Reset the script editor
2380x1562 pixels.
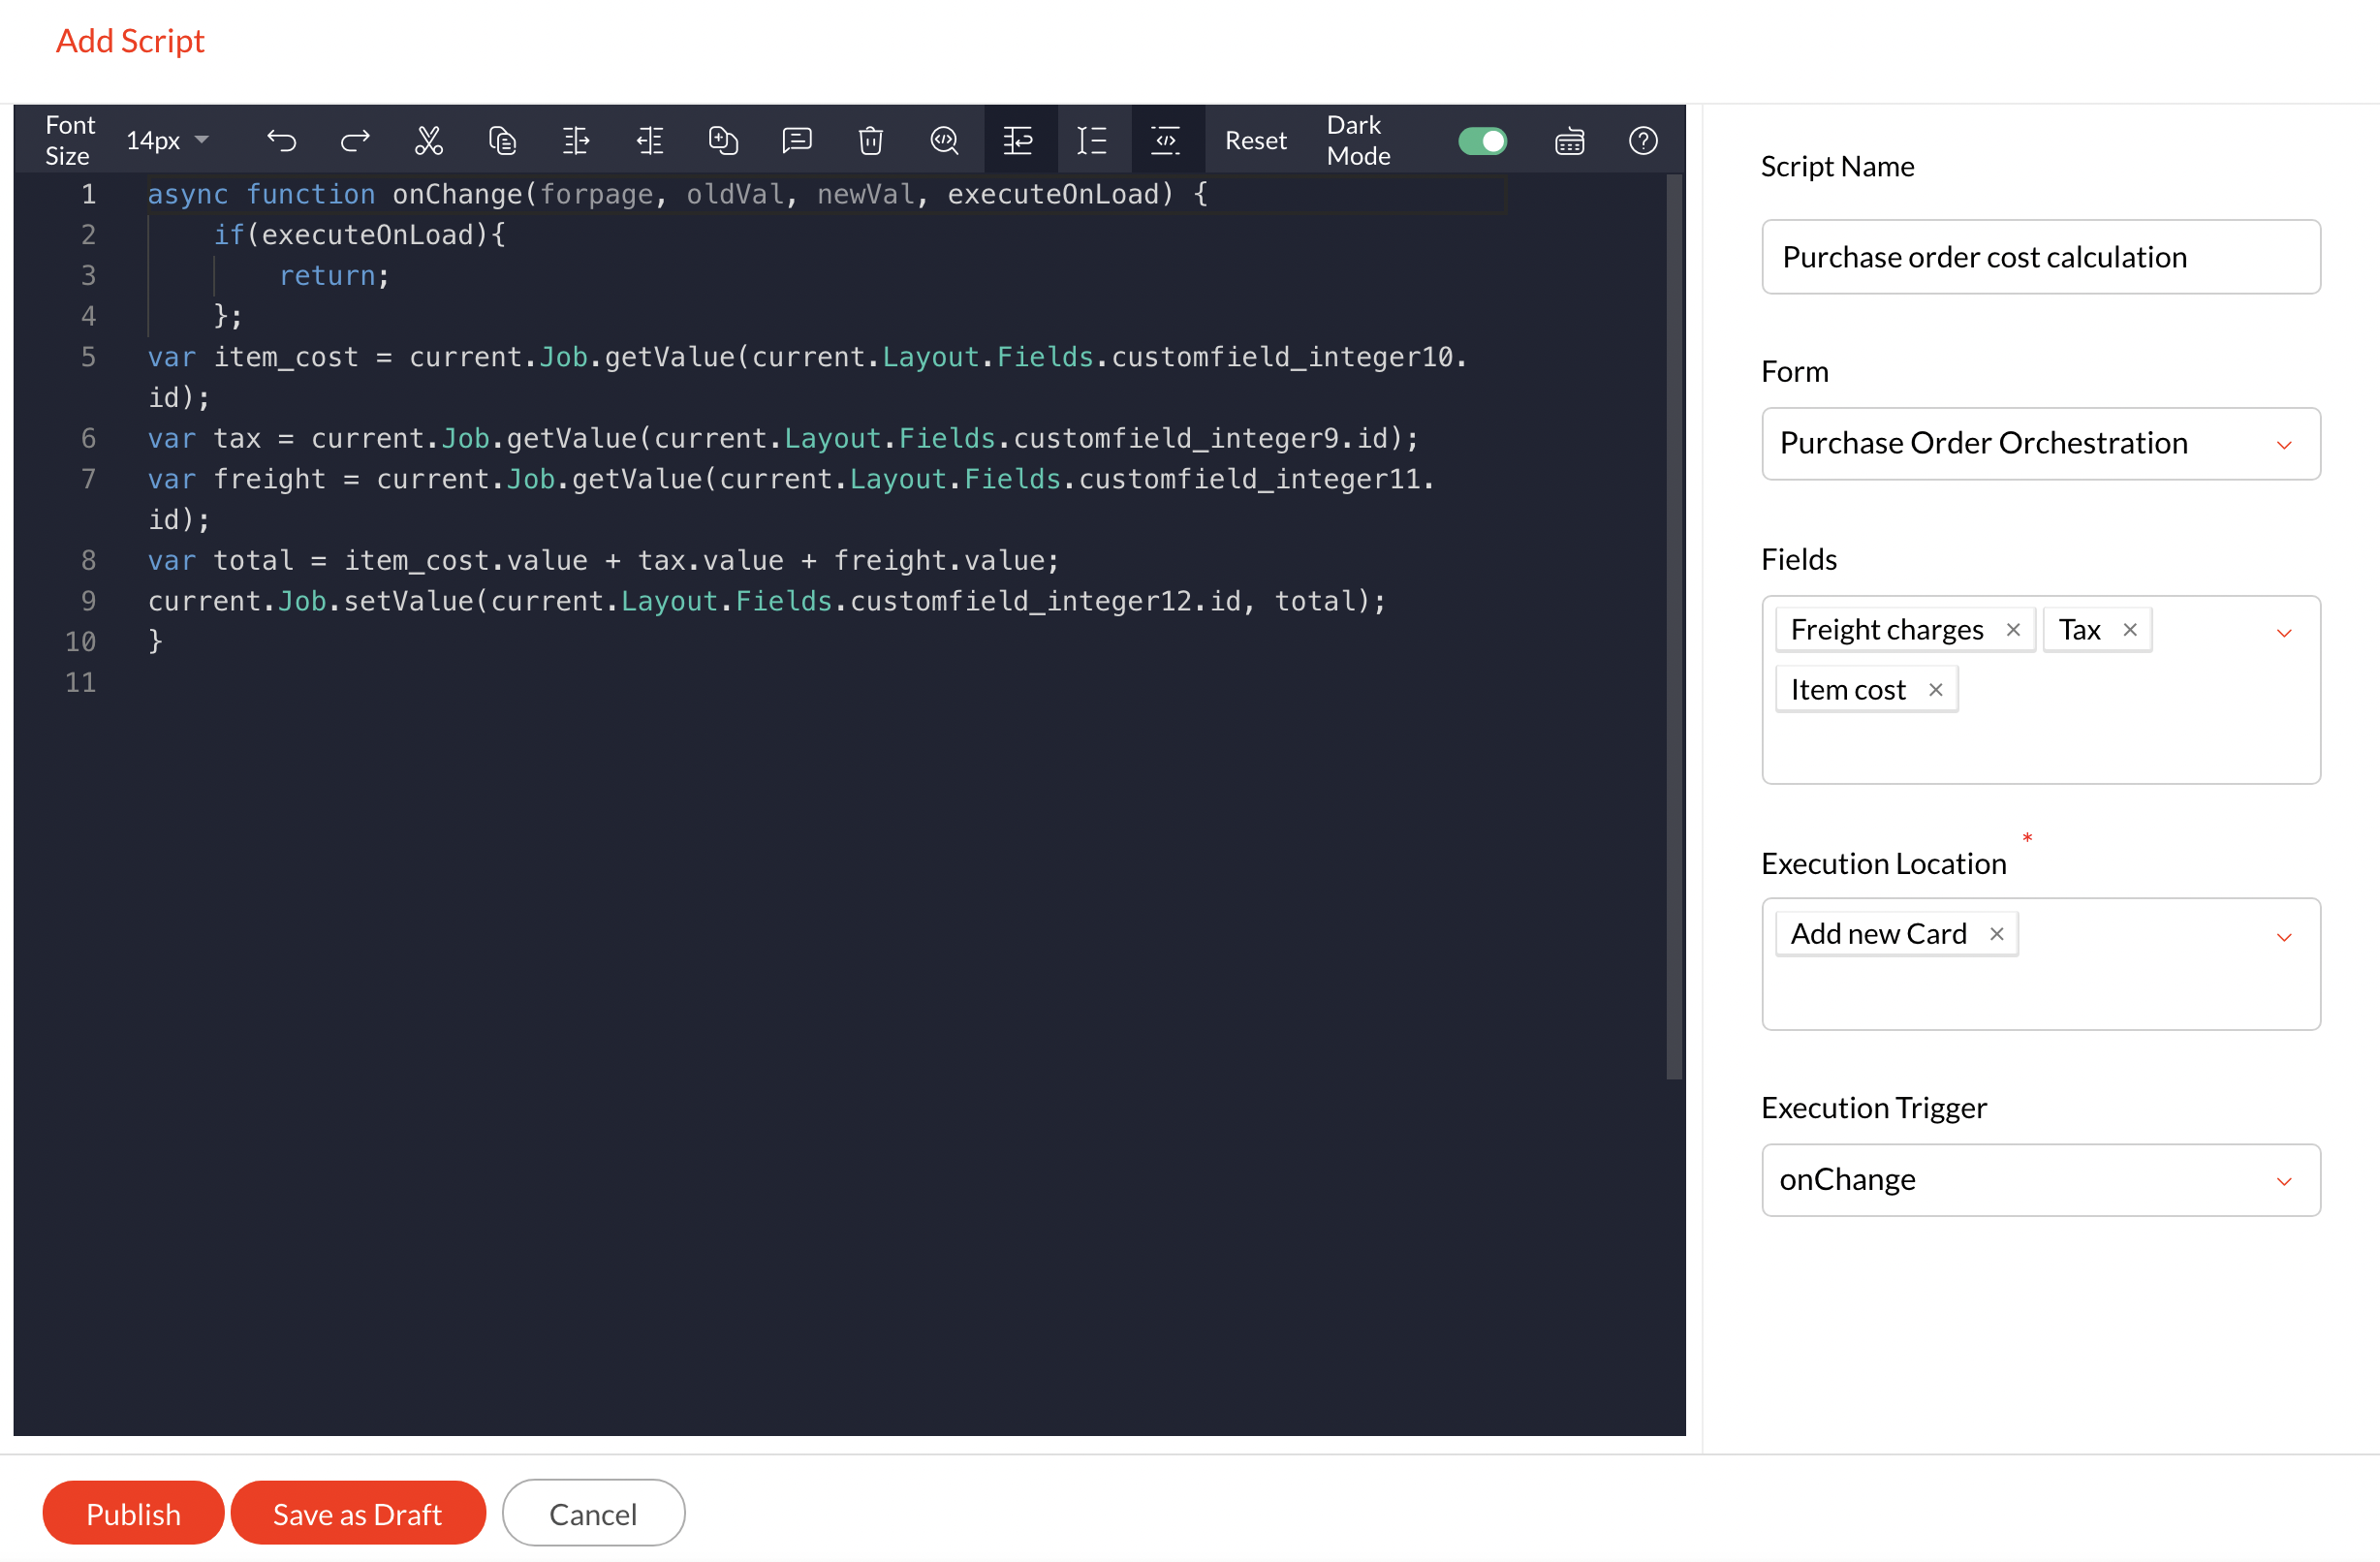click(1255, 141)
